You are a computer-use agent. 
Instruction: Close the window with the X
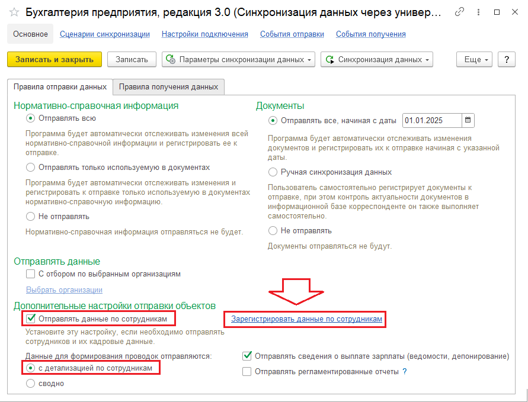[515, 12]
